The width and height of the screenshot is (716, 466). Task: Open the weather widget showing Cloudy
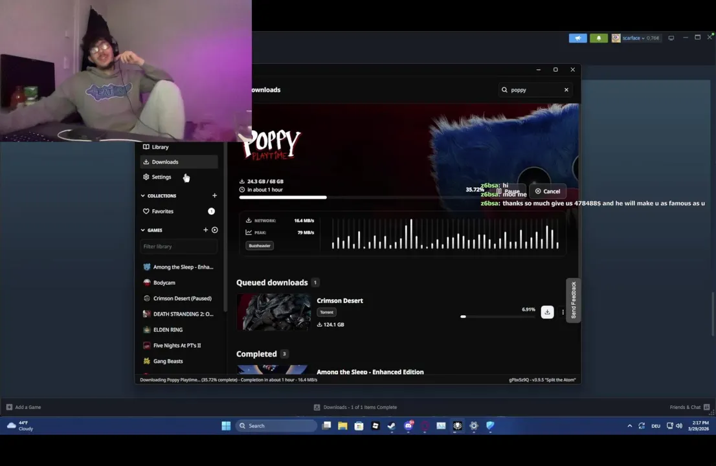pyautogui.click(x=21, y=426)
